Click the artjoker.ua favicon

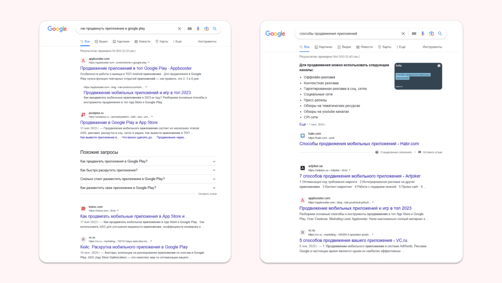click(303, 168)
